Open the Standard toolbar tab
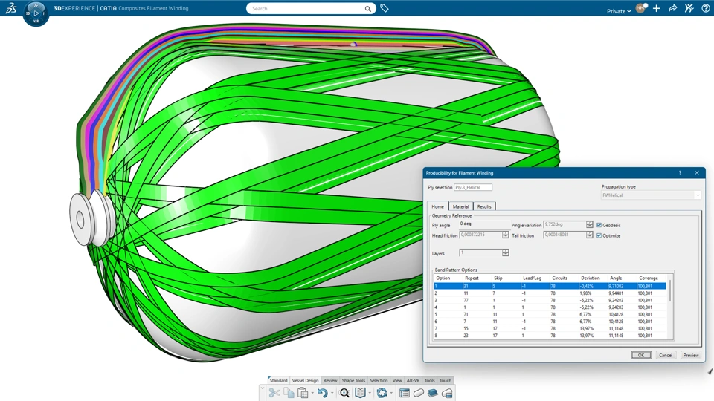 pos(279,380)
